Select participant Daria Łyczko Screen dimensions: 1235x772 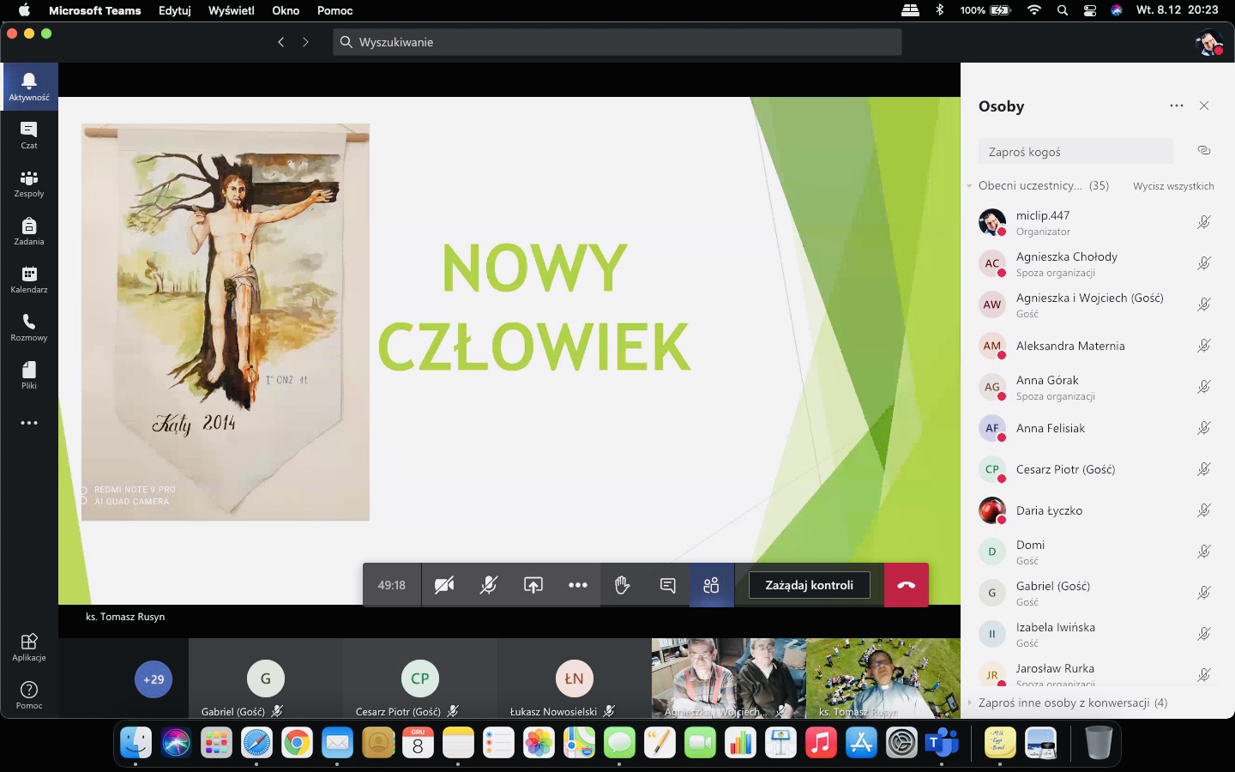click(x=1098, y=510)
